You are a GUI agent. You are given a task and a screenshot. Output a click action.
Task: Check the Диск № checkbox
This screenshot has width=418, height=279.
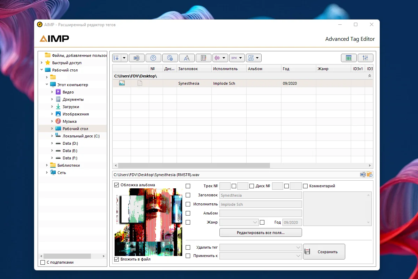(x=252, y=186)
